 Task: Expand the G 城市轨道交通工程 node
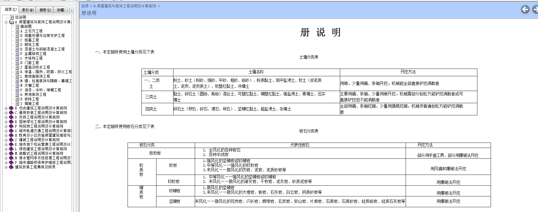(x=6, y=131)
